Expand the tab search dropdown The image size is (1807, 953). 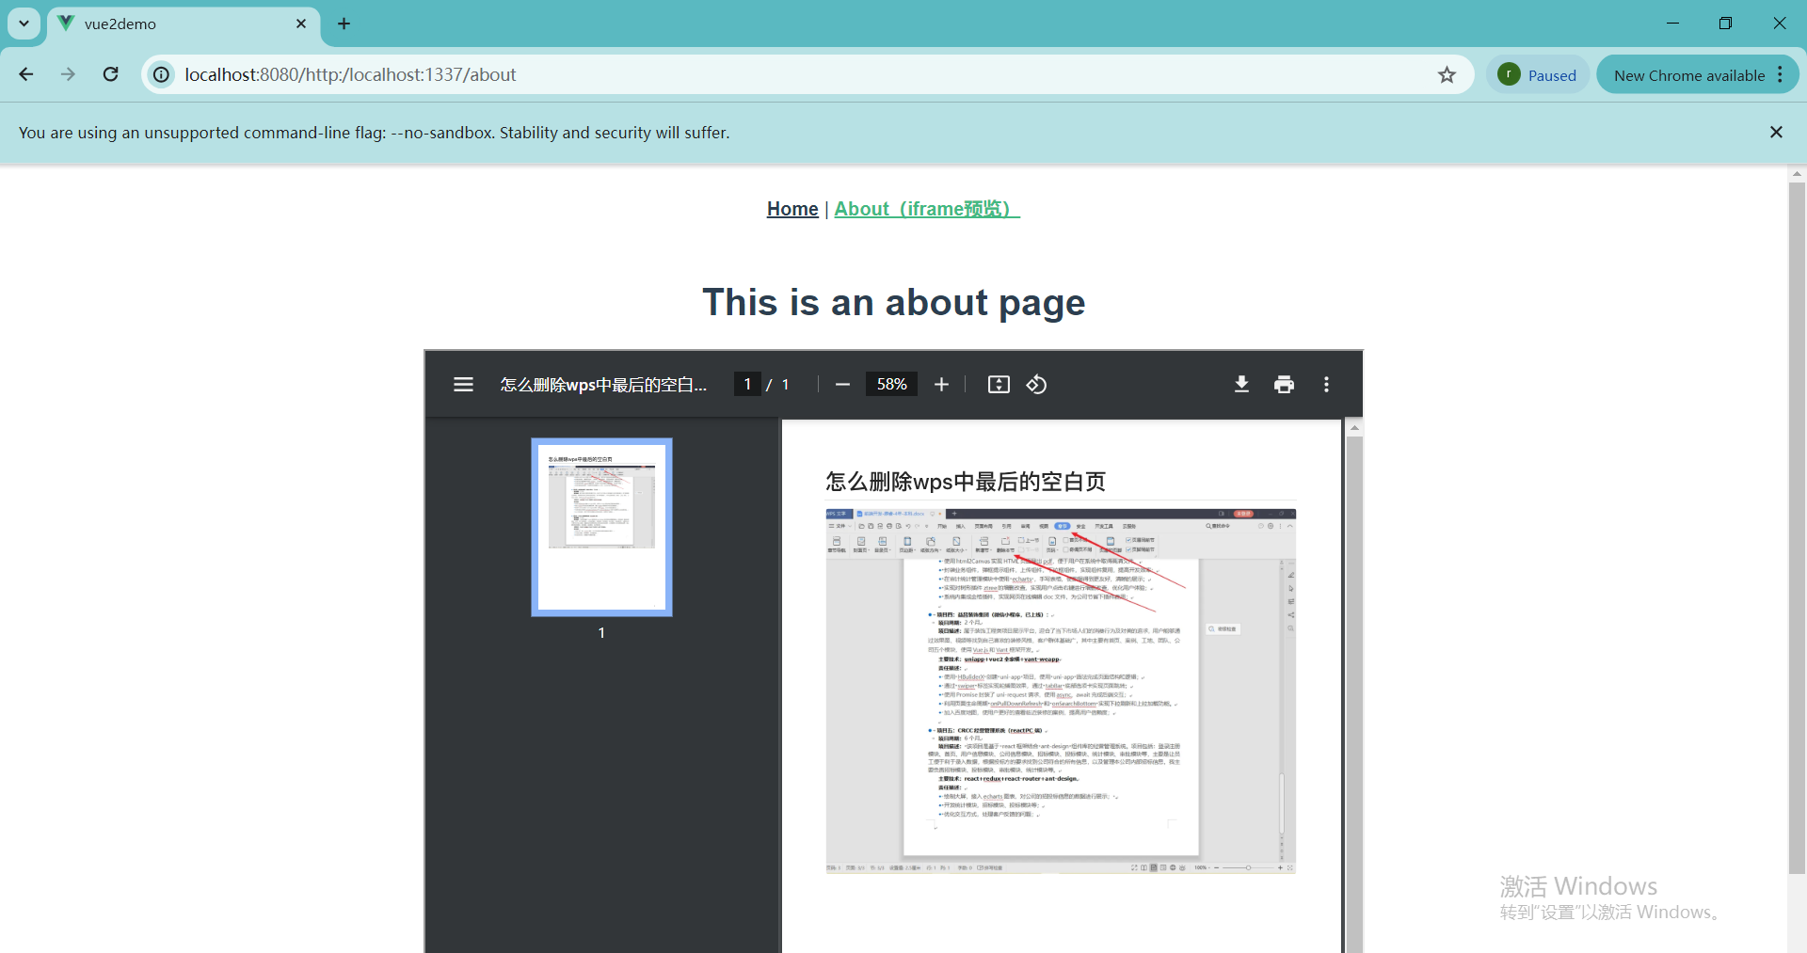[x=24, y=24]
